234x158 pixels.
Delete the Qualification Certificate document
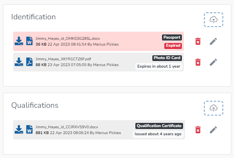[x=198, y=130]
